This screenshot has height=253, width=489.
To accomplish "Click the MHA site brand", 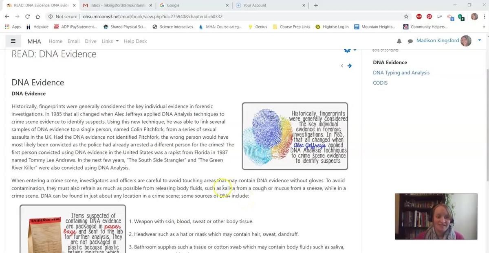I will pos(34,41).
